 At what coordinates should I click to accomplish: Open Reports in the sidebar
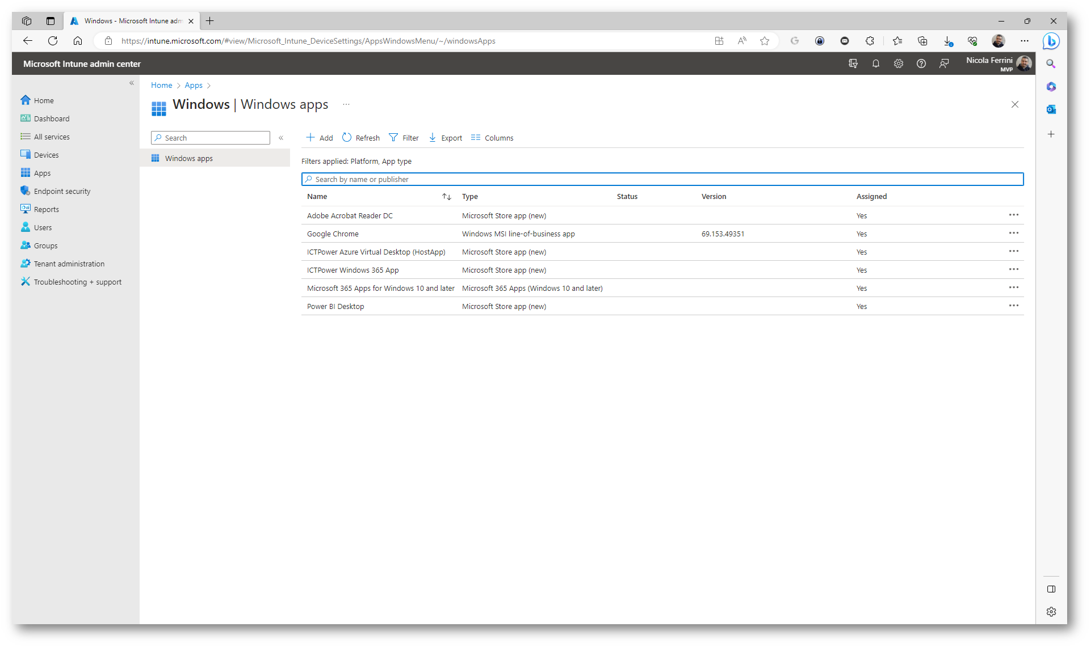40,209
